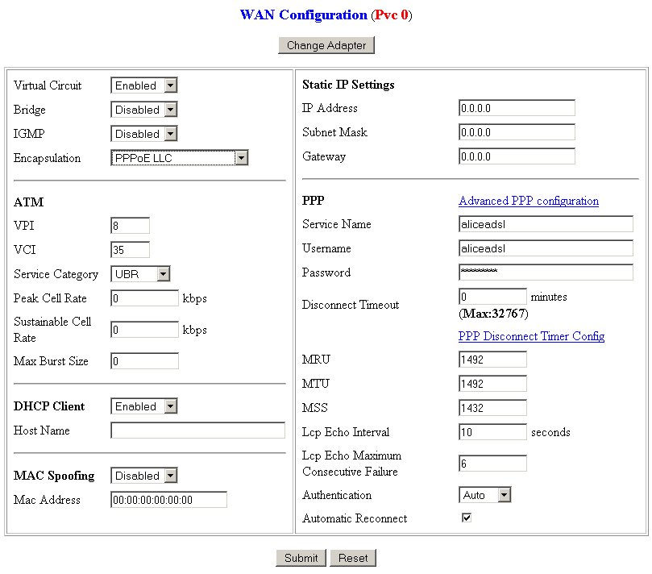This screenshot has height=574, width=652.
Task: Open the Bridge dropdown
Action: (144, 110)
